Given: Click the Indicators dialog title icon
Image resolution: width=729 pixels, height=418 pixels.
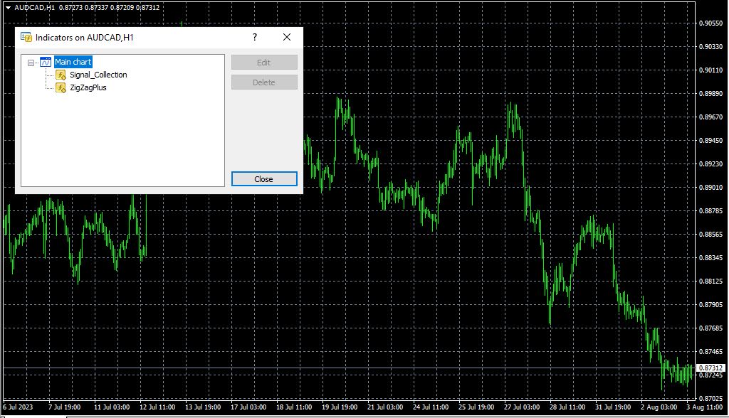Looking at the screenshot, I should coord(26,37).
